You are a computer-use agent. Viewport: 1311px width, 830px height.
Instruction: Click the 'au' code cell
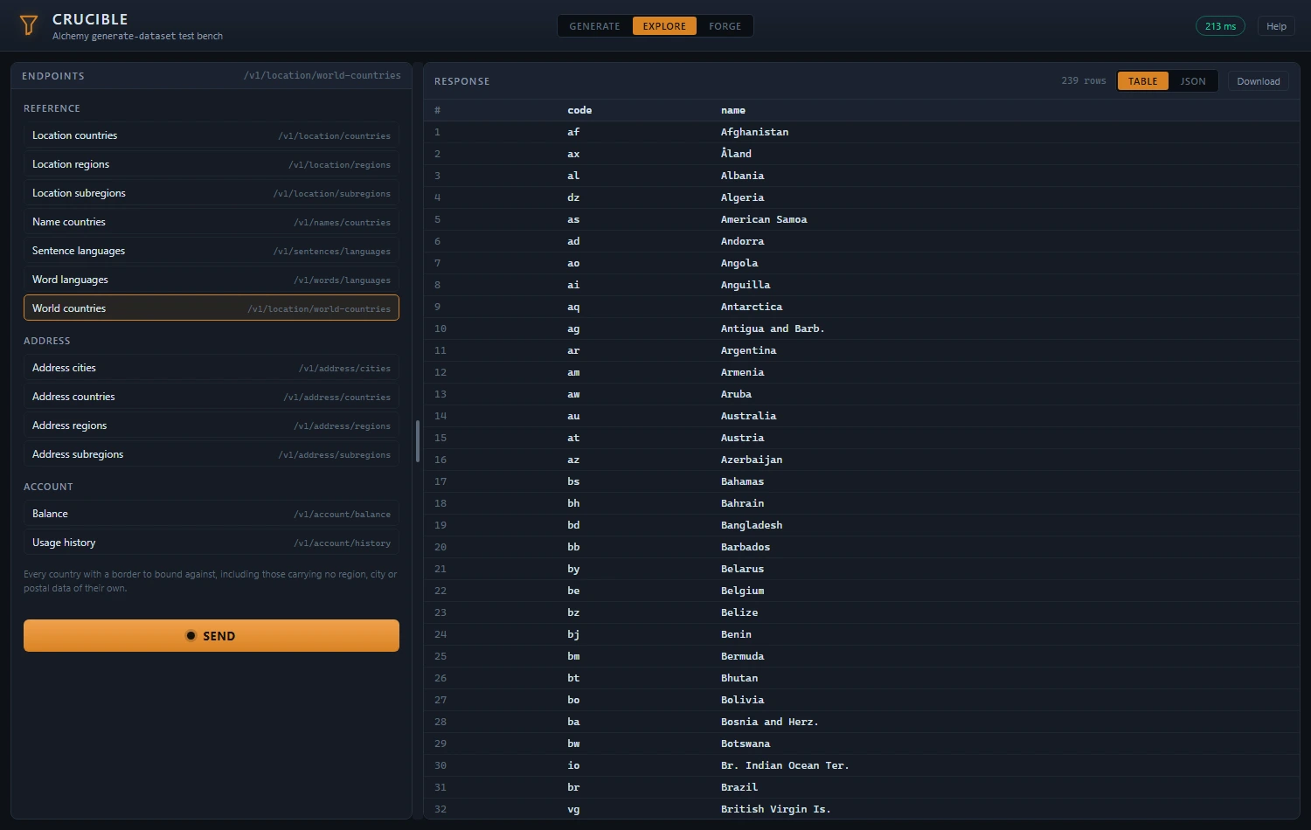[573, 416]
